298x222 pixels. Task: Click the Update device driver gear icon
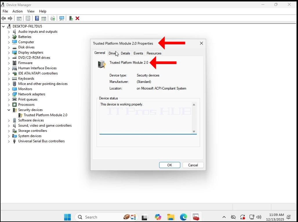coord(53,19)
